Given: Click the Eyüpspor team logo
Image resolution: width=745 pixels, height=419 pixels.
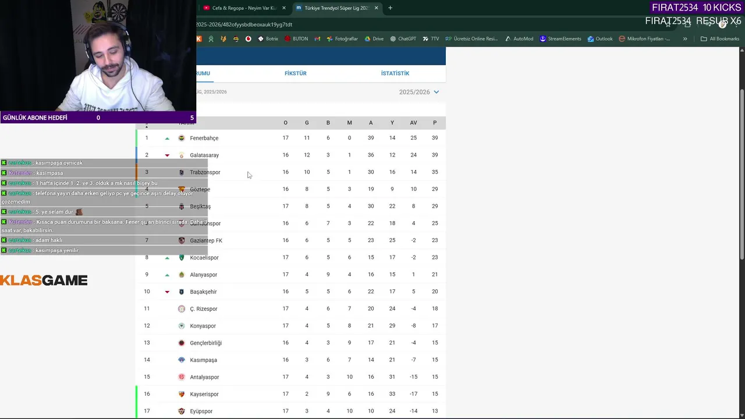Looking at the screenshot, I should (182, 411).
